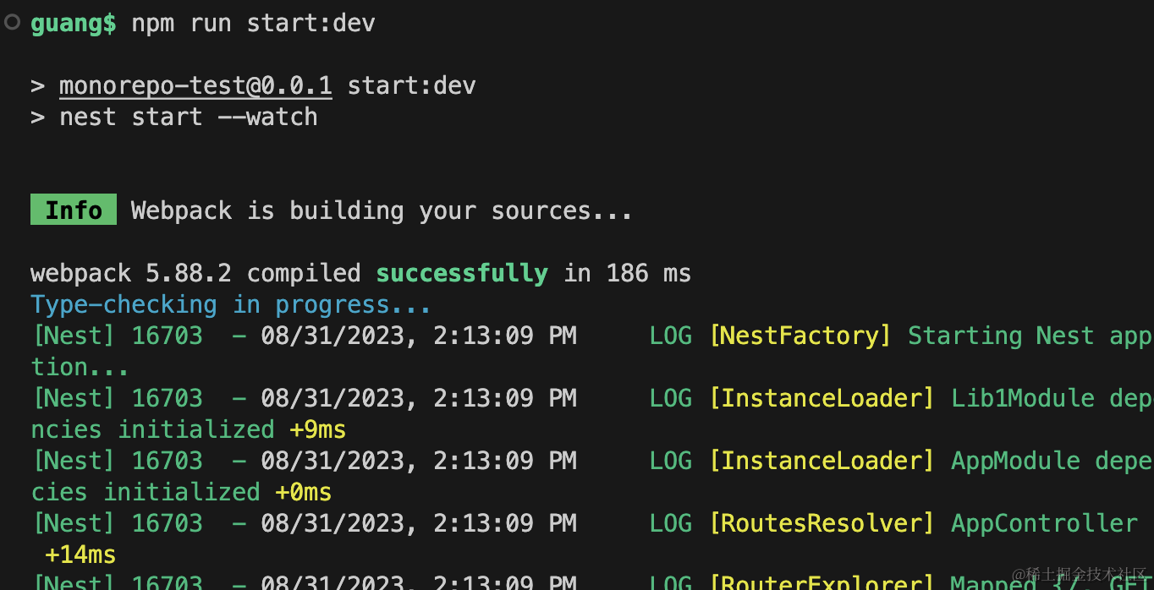Click the circle command marker beside the prompt
Viewport: 1154px width, 590px height.
[x=12, y=22]
